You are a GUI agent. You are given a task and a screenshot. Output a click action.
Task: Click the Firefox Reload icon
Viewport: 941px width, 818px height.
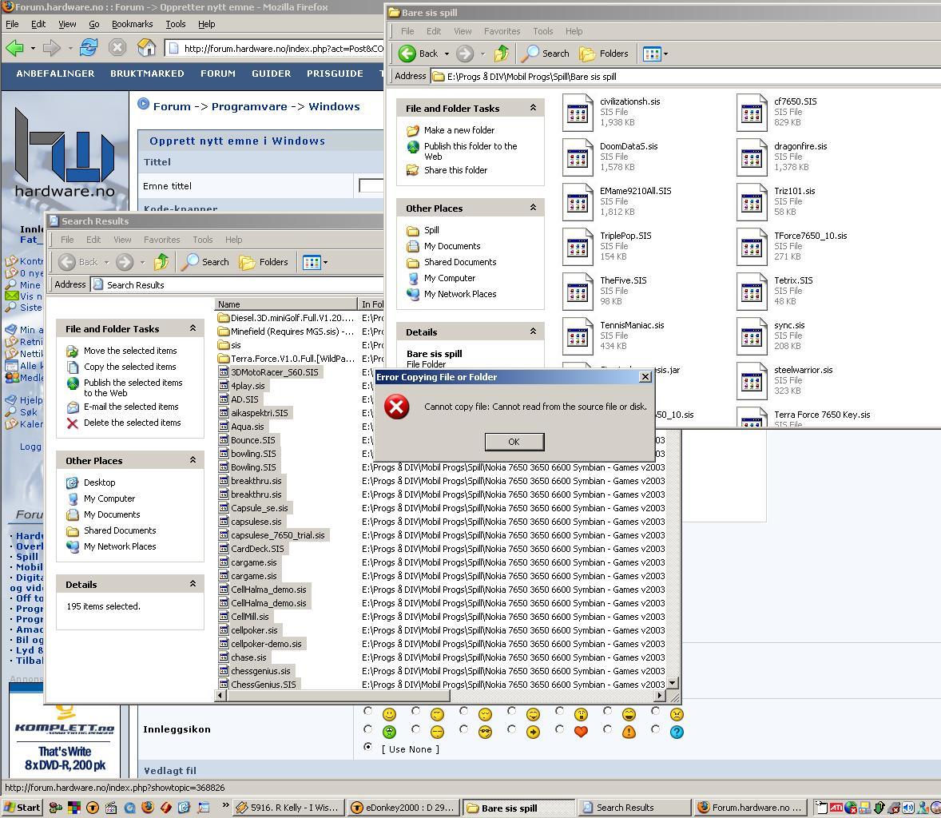88,48
